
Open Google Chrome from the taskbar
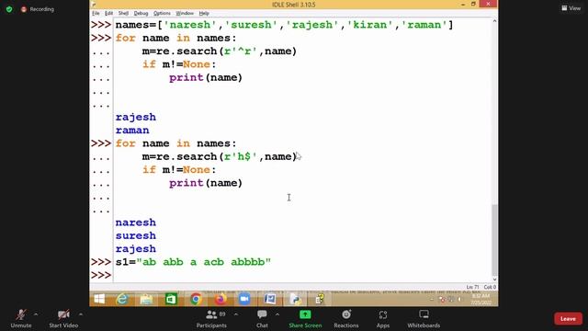(196, 299)
